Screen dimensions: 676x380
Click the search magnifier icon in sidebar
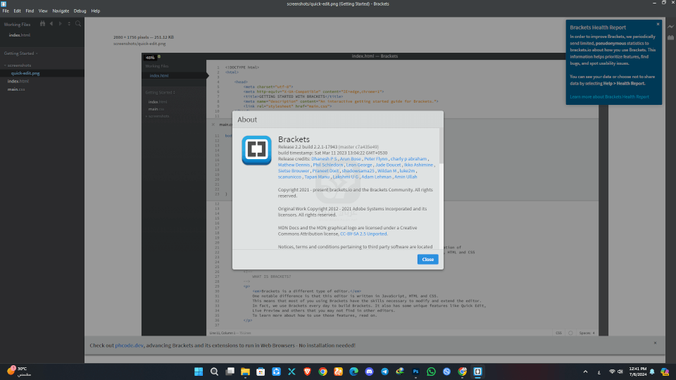pos(78,24)
